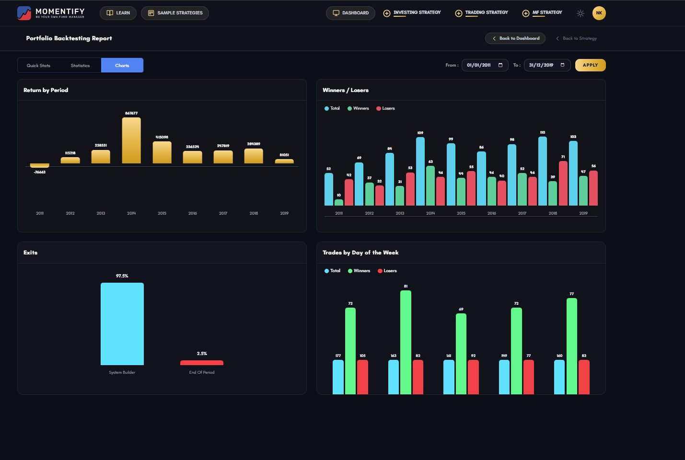Click the Return by Period chart title

46,90
